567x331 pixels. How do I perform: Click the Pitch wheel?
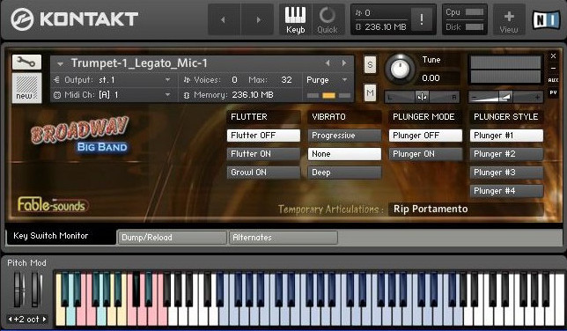[x=18, y=290]
